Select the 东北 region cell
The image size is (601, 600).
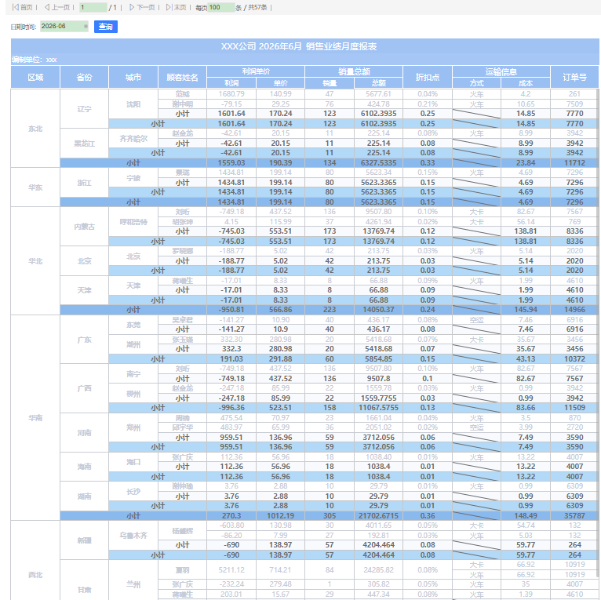[x=35, y=129]
